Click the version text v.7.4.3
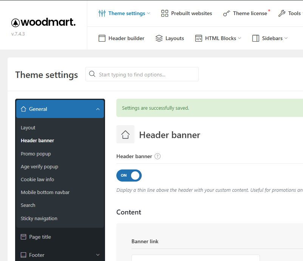 [18, 34]
